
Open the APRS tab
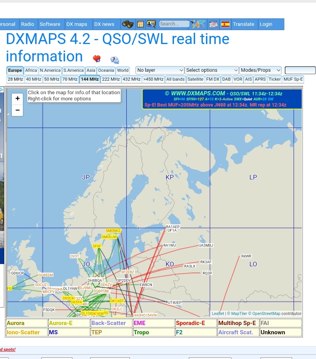(x=260, y=79)
